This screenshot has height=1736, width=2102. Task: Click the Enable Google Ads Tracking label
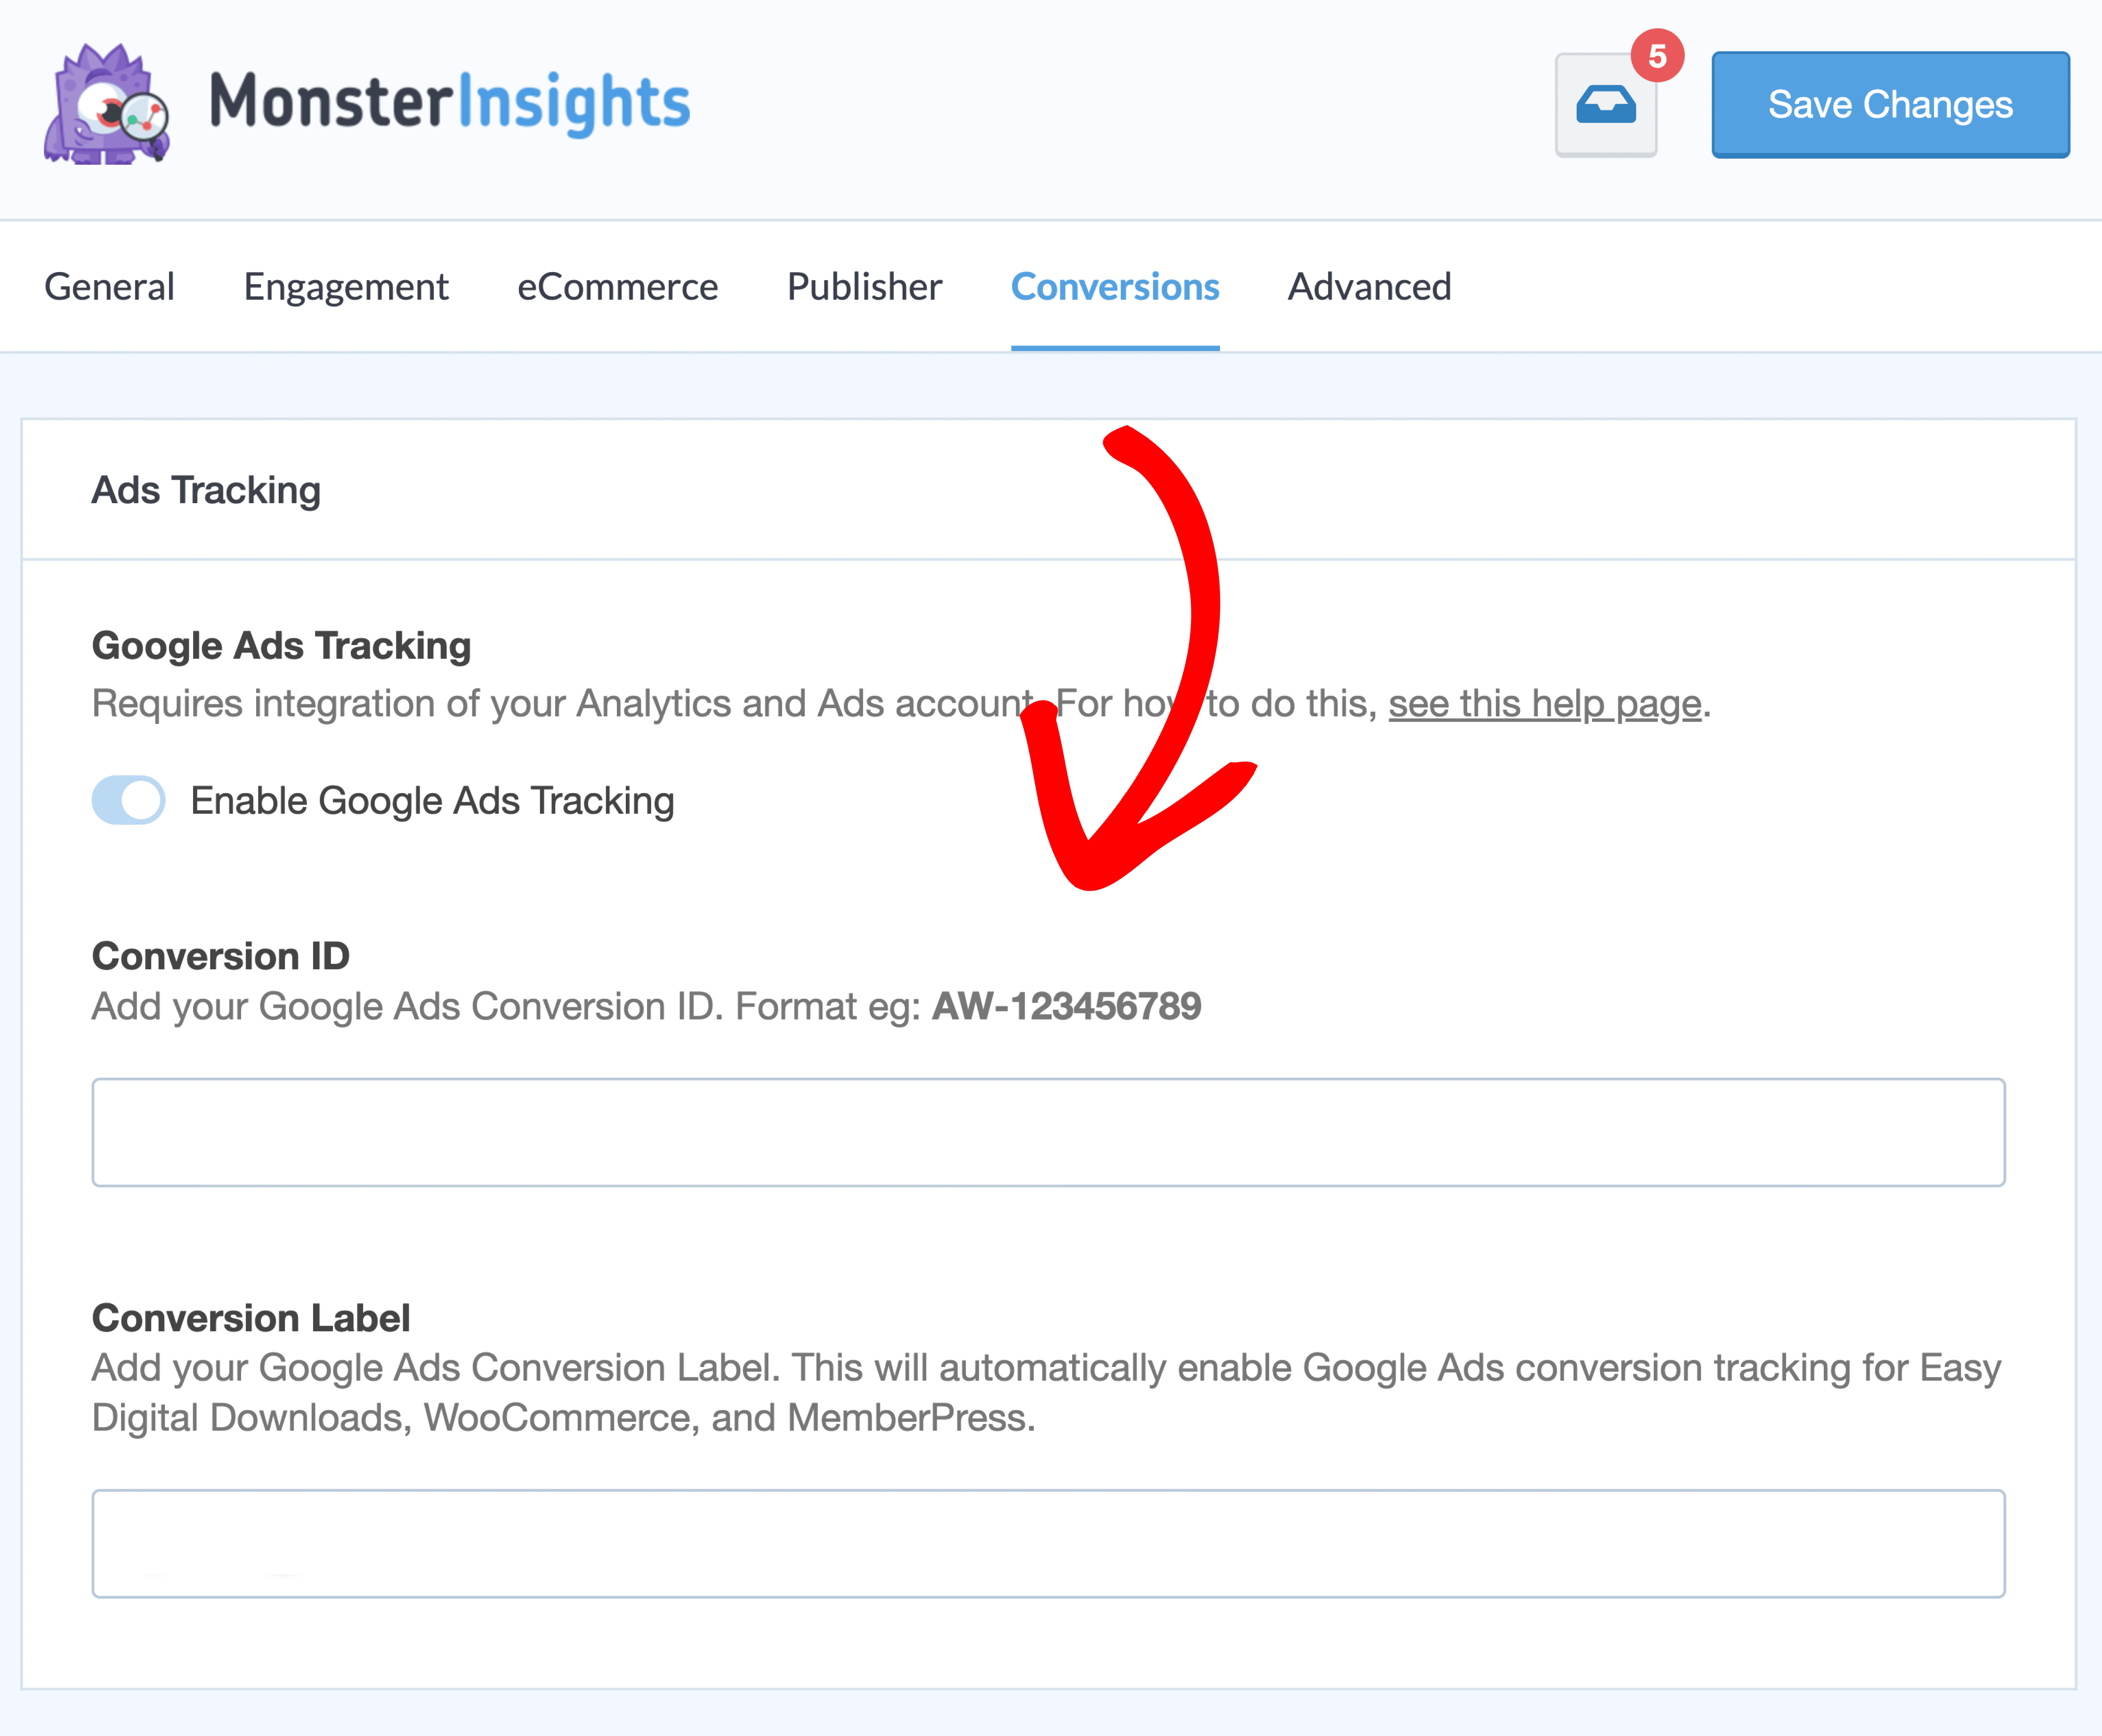coord(432,801)
